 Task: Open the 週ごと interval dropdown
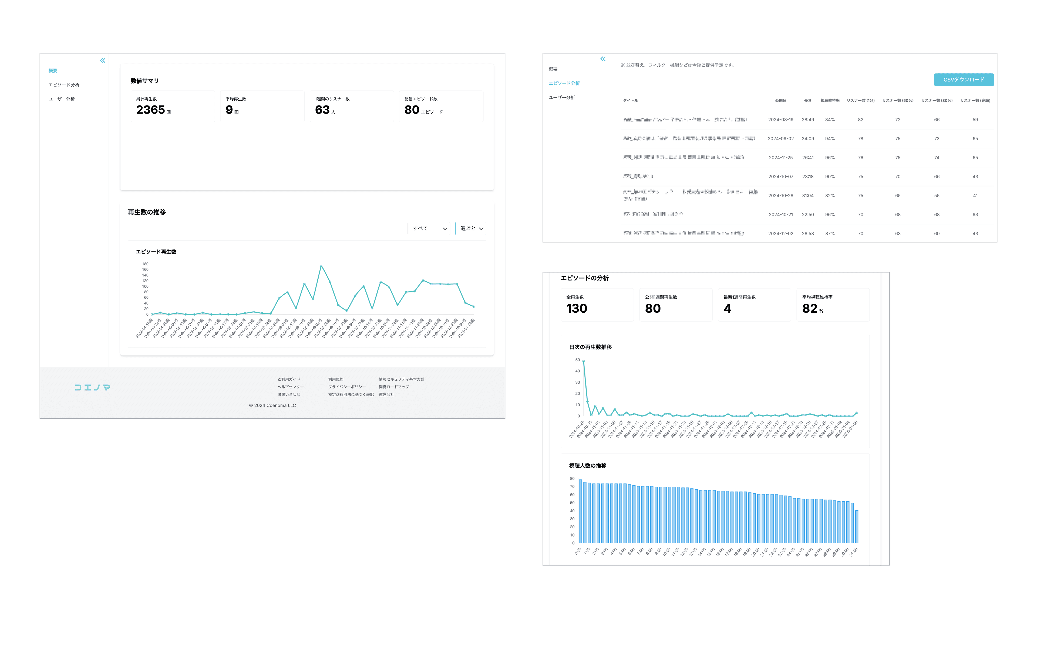coord(470,229)
